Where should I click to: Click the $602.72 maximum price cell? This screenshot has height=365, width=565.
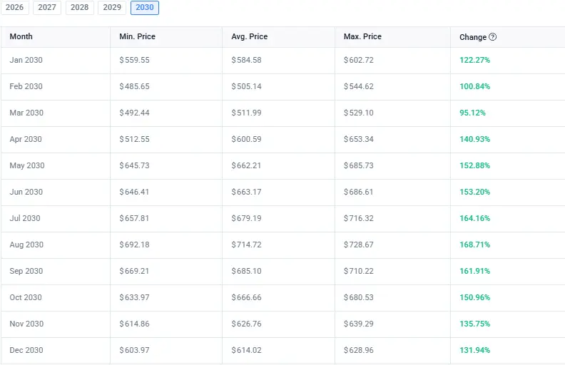[359, 60]
